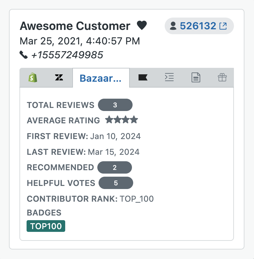254x259 pixels.
Task: Click the phone icon next to the number
Action: point(24,54)
